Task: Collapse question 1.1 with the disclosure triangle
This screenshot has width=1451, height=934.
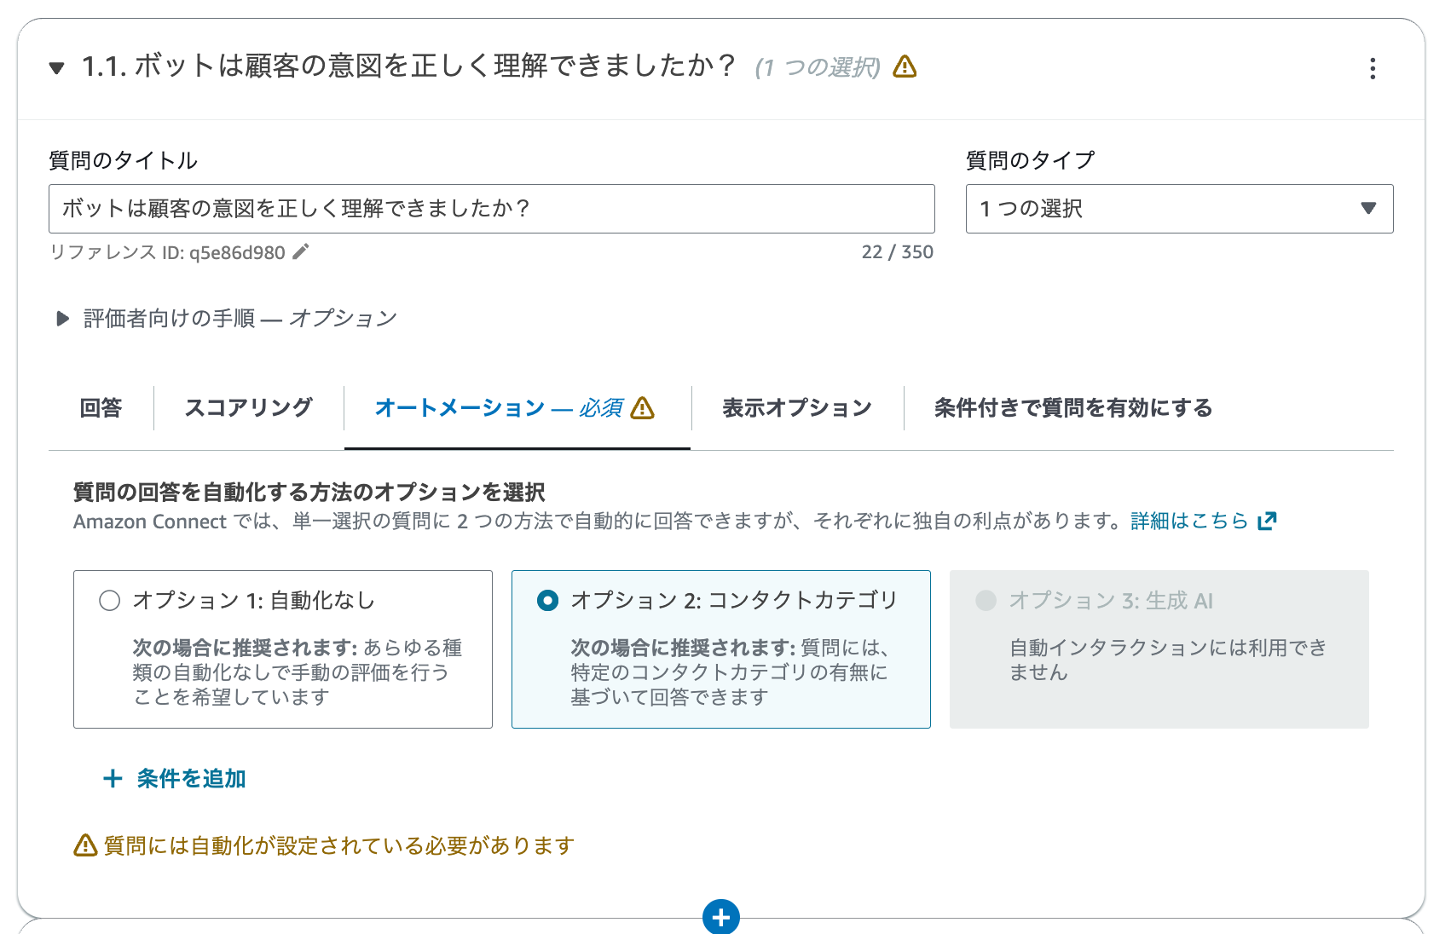Action: (x=56, y=67)
